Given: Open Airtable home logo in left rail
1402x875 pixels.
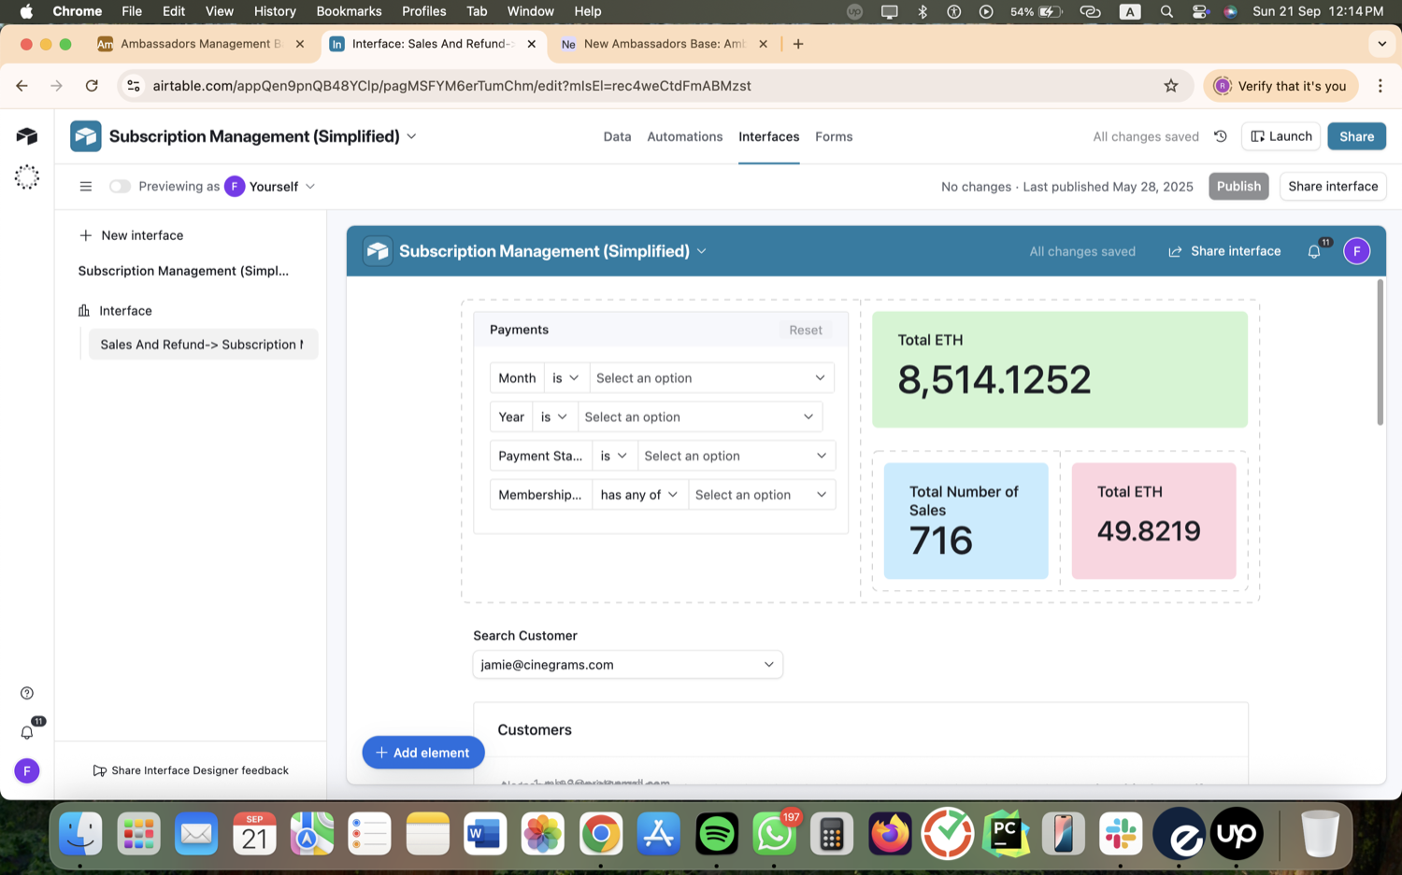Looking at the screenshot, I should (x=27, y=136).
